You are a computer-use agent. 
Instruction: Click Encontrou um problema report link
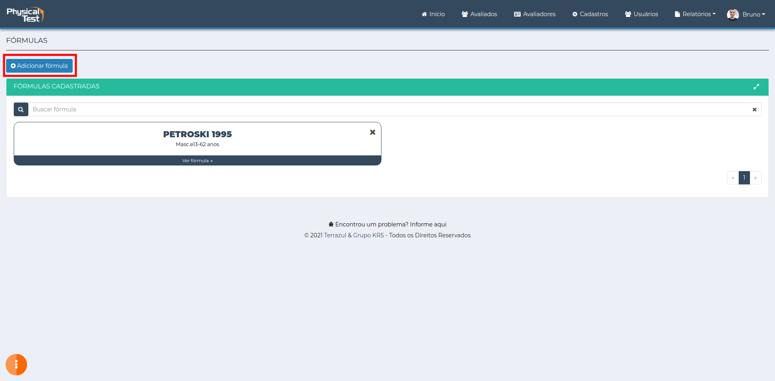coord(391,224)
